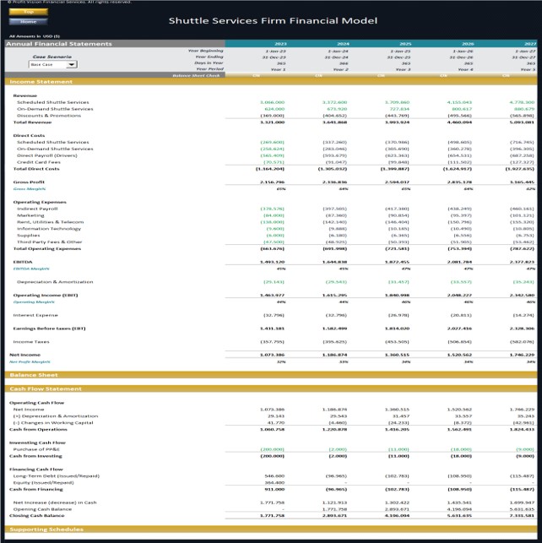Select the EBITDA row label

(23, 262)
